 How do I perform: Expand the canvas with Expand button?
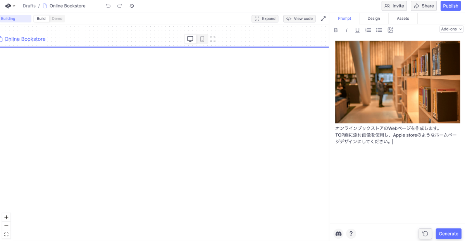[265, 19]
